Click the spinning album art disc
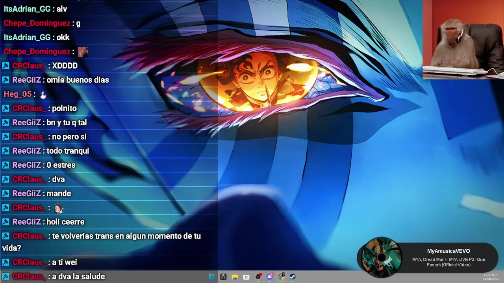 pos(381,257)
